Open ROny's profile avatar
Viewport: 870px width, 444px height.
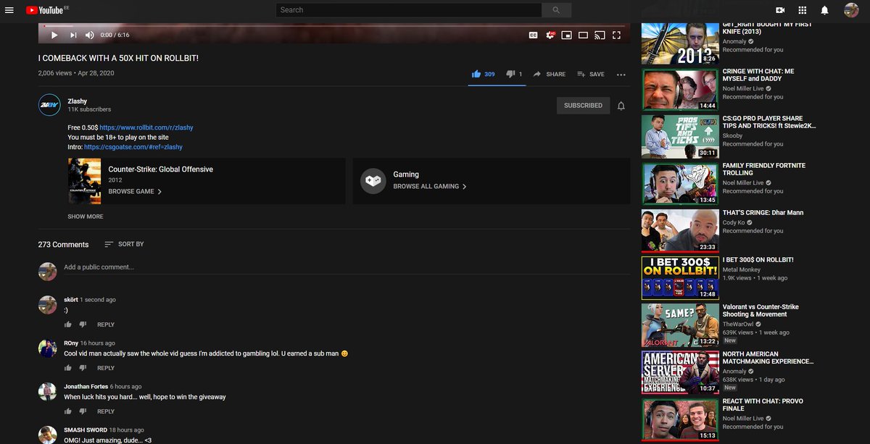(x=48, y=348)
